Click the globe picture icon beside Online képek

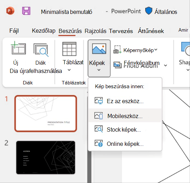tap(98, 143)
